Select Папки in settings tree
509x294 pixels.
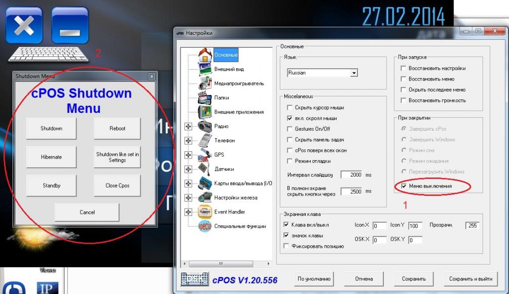tap(221, 98)
